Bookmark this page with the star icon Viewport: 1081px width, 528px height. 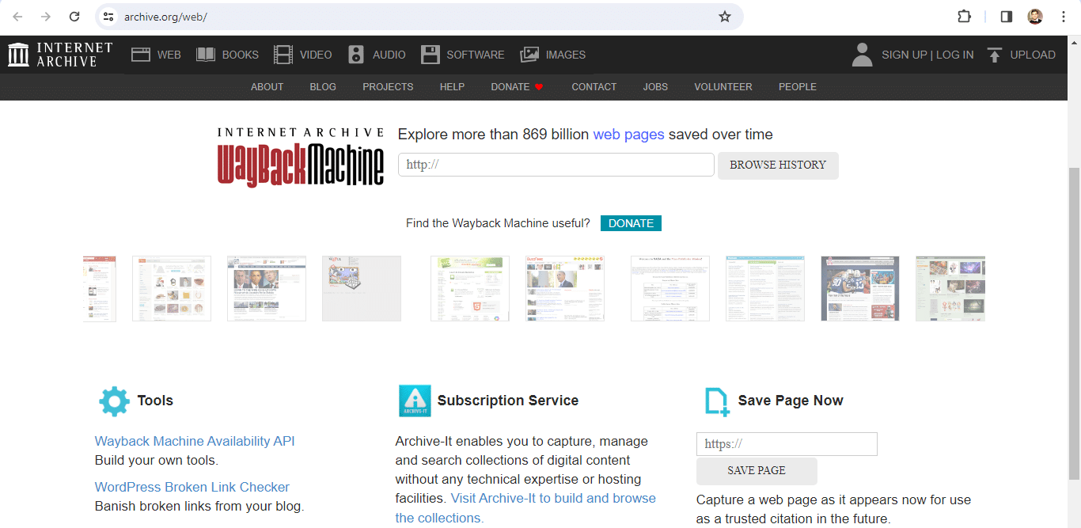tap(725, 17)
